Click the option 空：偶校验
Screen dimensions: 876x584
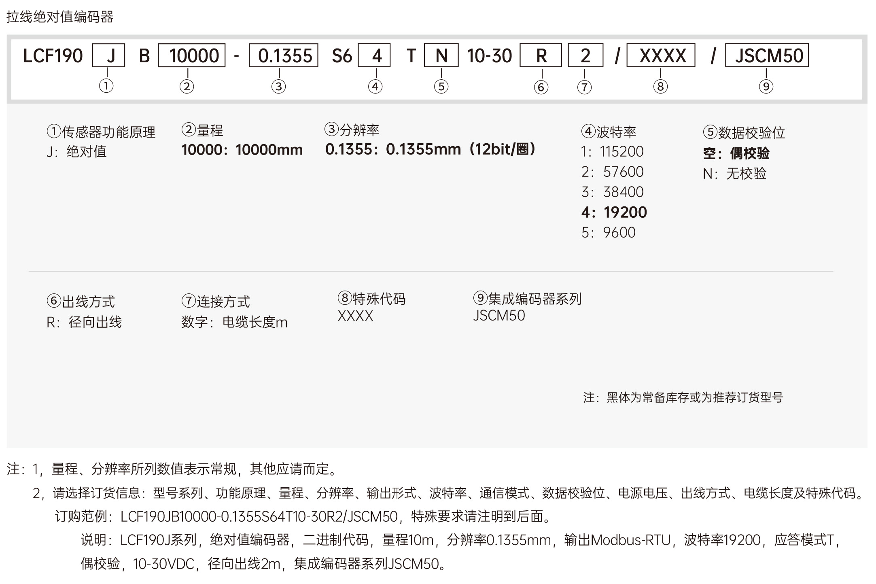(x=736, y=153)
